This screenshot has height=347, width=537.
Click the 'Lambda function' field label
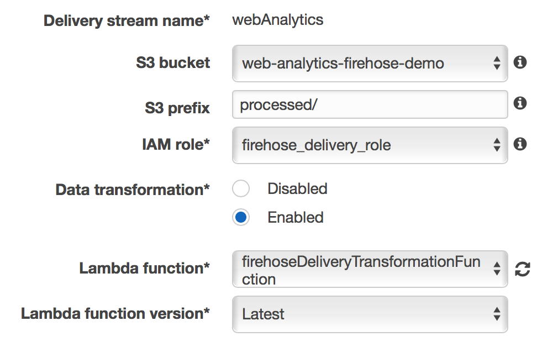144,269
